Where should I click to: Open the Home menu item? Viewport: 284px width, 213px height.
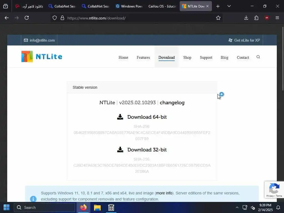pyautogui.click(x=123, y=57)
